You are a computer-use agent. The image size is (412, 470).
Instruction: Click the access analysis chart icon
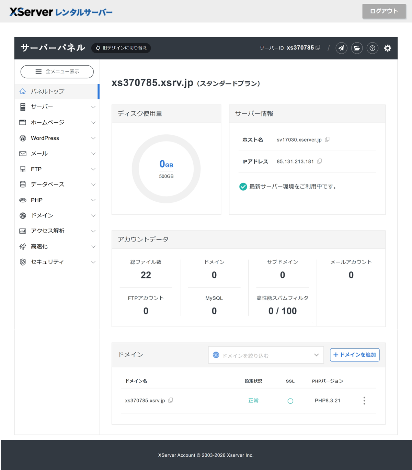click(23, 231)
